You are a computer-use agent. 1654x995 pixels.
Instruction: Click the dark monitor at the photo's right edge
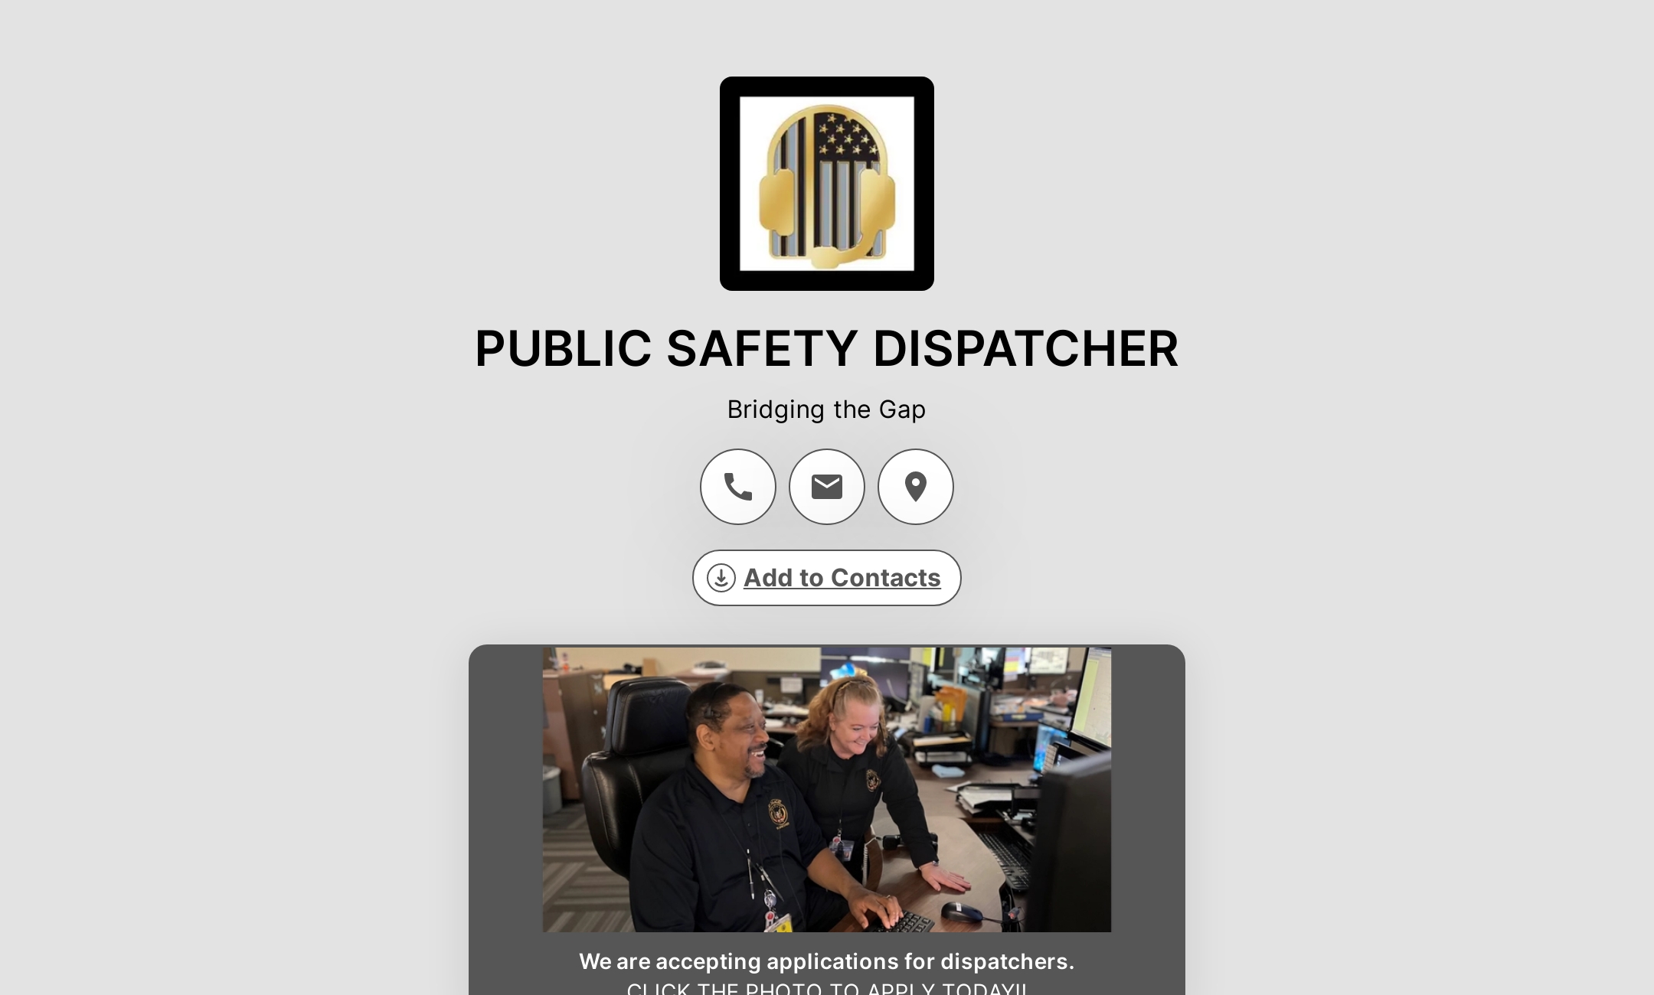tap(1076, 842)
